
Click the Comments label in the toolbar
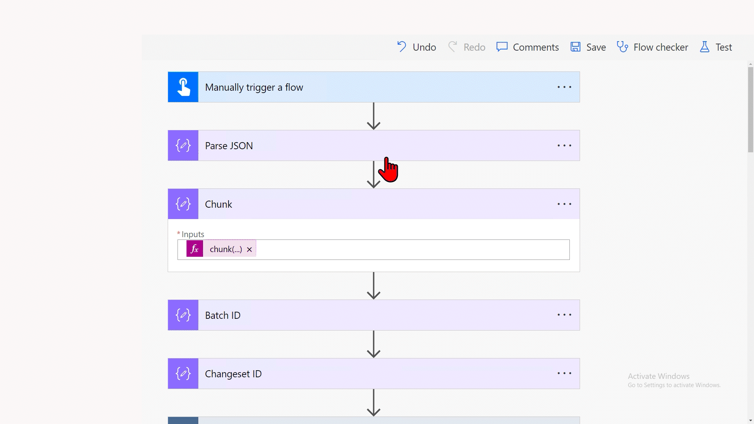[x=536, y=47]
